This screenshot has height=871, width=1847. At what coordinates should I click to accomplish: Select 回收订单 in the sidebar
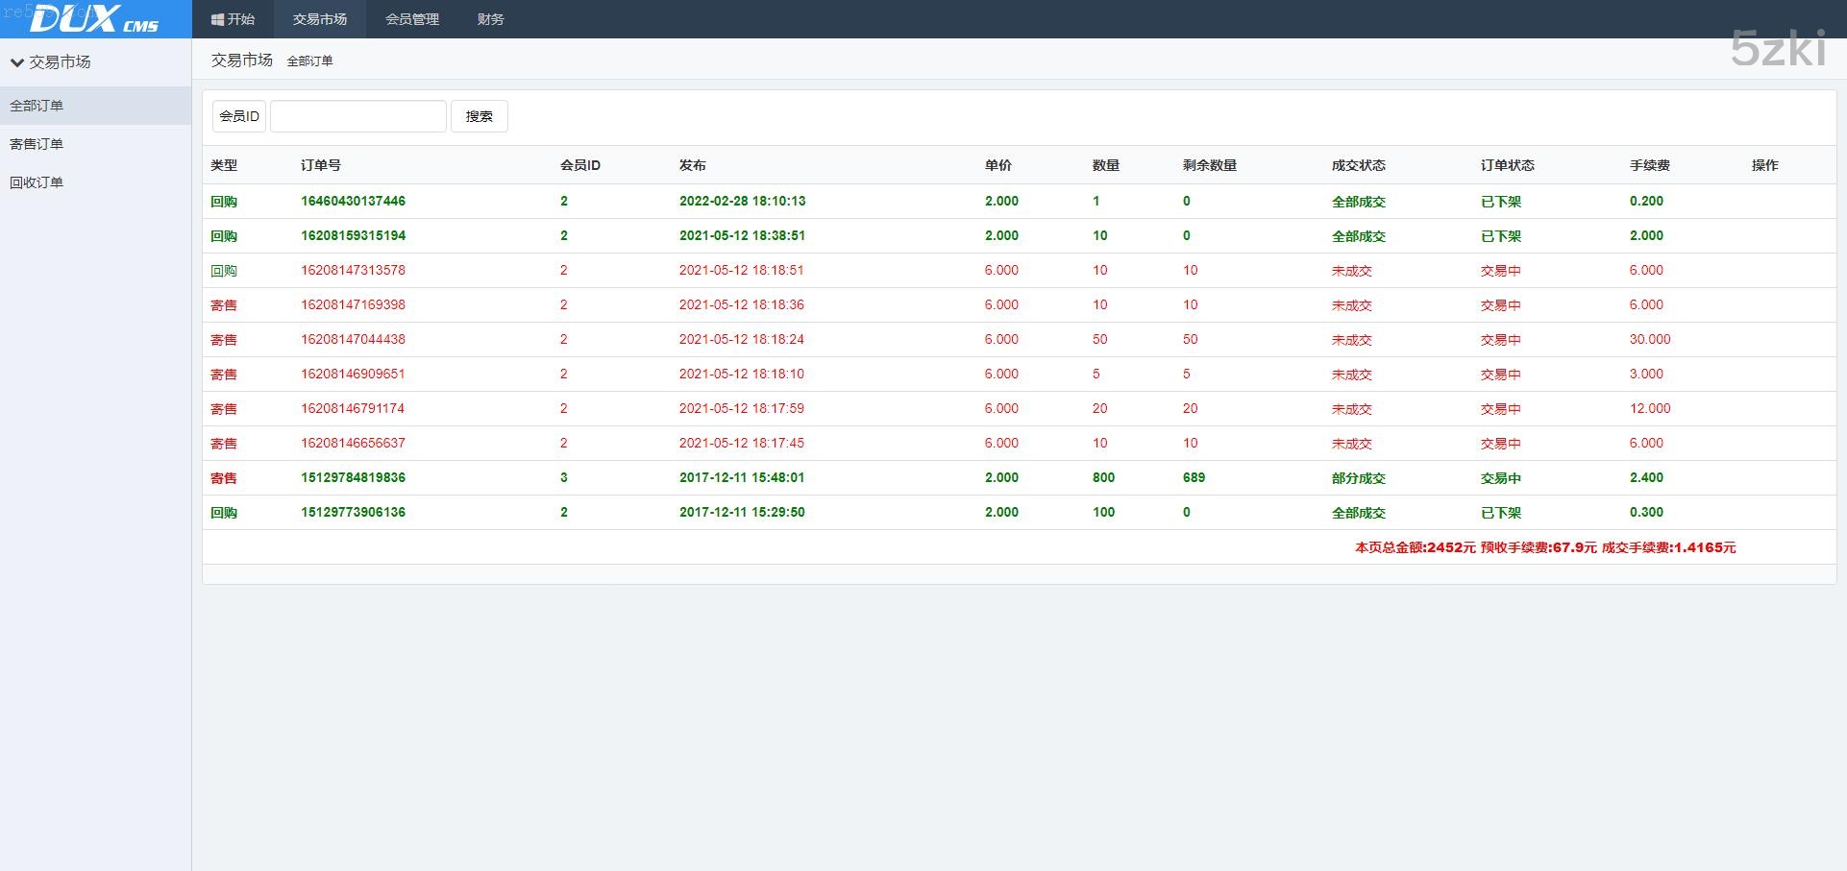point(37,182)
